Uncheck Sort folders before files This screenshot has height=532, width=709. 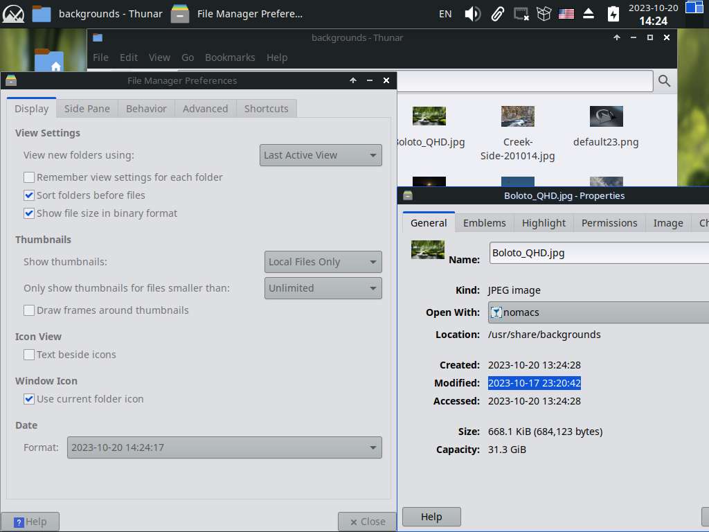(x=29, y=195)
